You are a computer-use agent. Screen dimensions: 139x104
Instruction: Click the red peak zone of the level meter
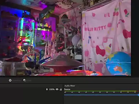tap(138, 91)
